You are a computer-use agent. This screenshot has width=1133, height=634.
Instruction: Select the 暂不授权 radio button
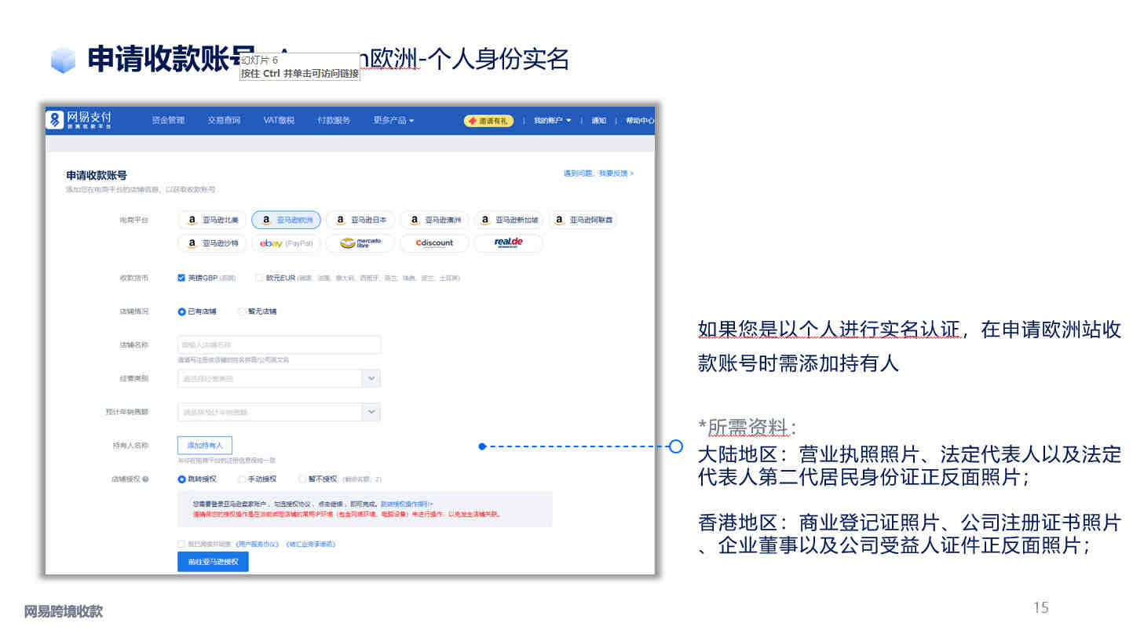point(302,479)
